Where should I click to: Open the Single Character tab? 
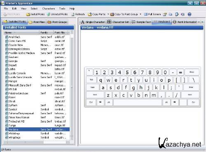point(93,22)
